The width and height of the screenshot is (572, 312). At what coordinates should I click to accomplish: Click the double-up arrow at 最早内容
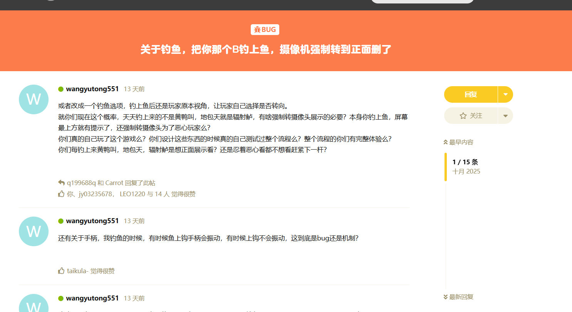point(446,142)
